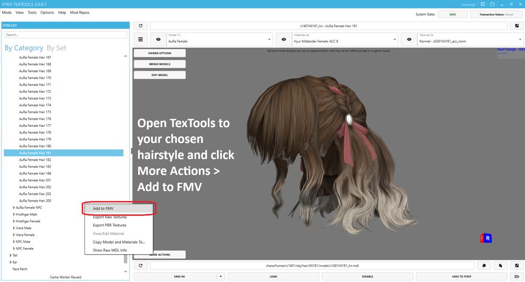Viewport: 525px width, 282px height.
Task: Click the Merge Models button
Action: point(160,64)
